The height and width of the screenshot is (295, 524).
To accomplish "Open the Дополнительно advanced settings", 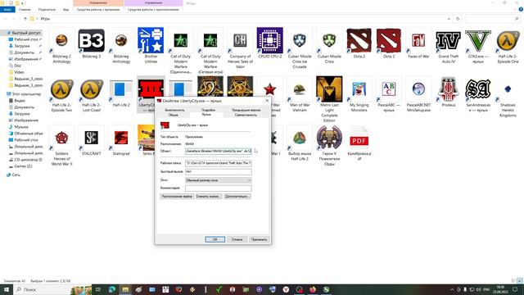I will (237, 197).
